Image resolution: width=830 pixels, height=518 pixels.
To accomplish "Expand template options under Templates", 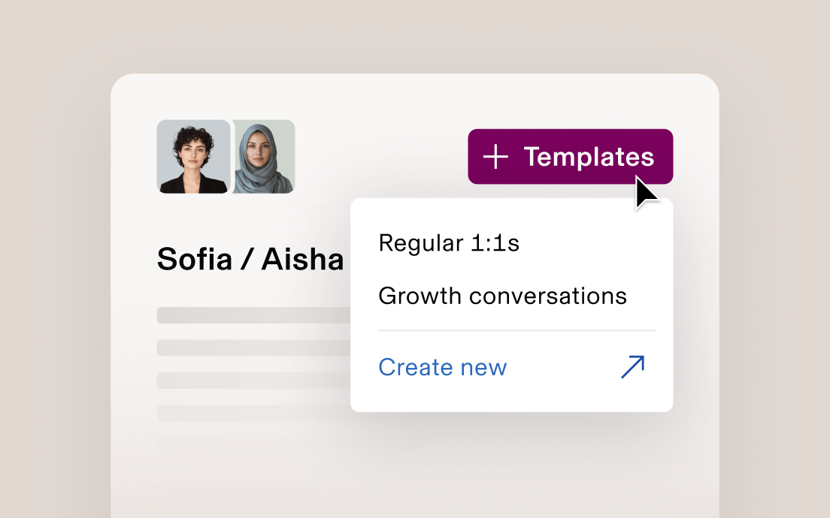I will coord(570,157).
